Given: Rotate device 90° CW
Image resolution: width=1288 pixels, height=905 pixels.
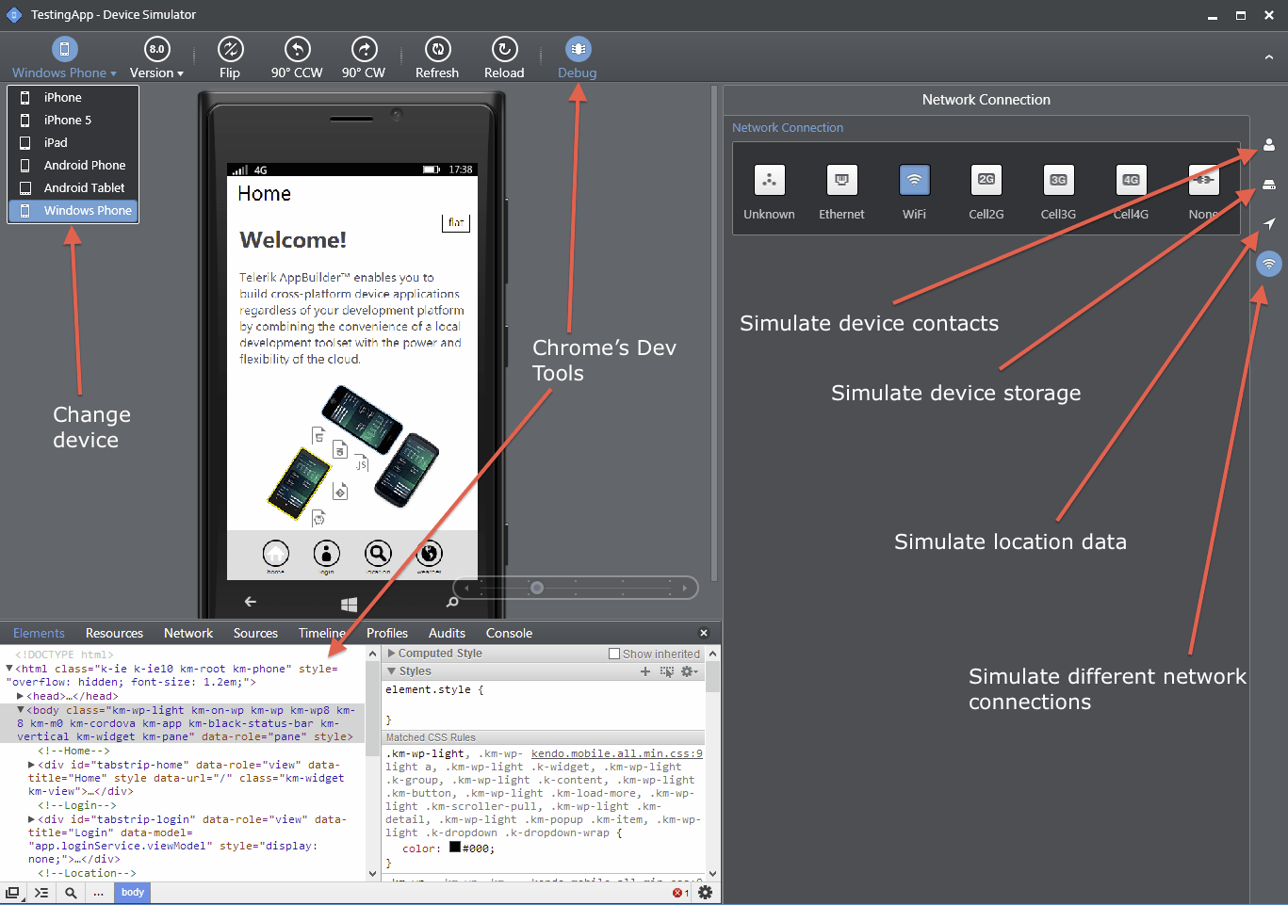Looking at the screenshot, I should pyautogui.click(x=364, y=58).
